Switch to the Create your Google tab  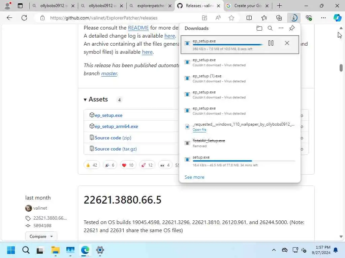click(x=248, y=6)
